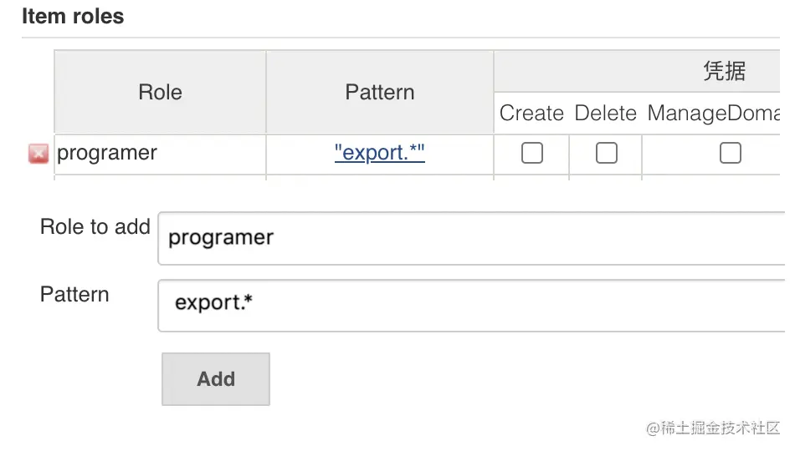Check ManageDomains permission for programer

tap(730, 153)
